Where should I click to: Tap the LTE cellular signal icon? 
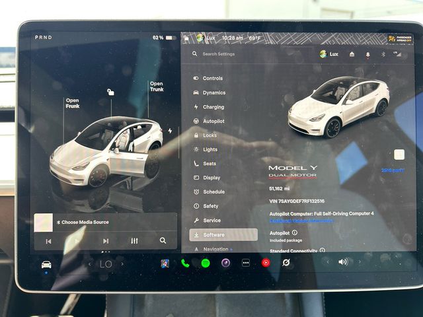397,54
